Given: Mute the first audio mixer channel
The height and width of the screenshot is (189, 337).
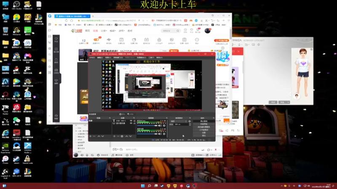Looking at the screenshot, I should 160,126.
